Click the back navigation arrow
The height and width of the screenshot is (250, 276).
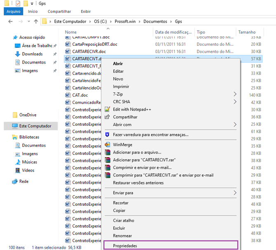click(x=10, y=21)
